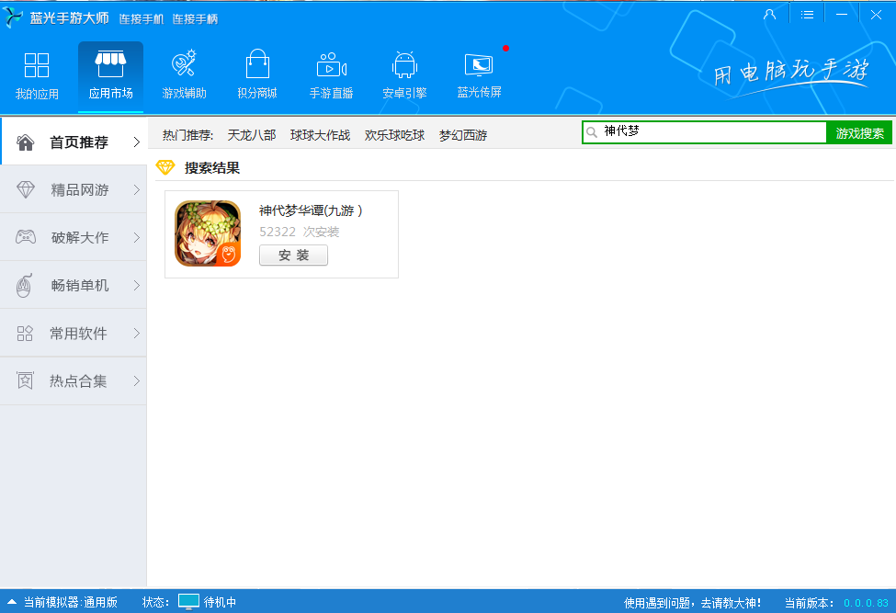Install 神代梦华谭 with 安装 button
This screenshot has height=613, width=896.
[294, 255]
